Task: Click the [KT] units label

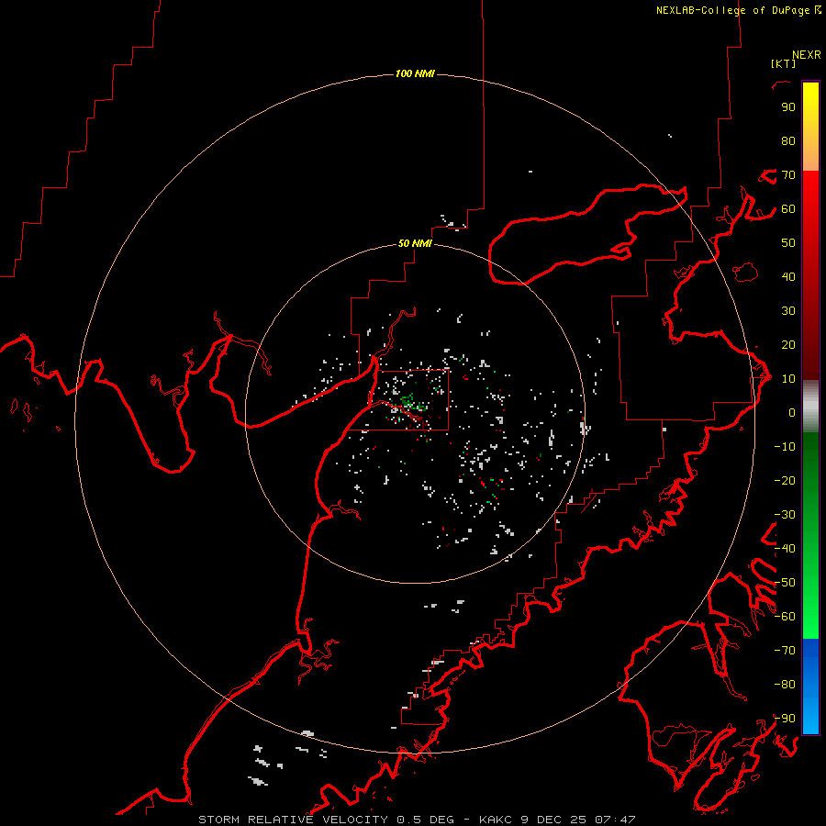Action: coord(783,63)
